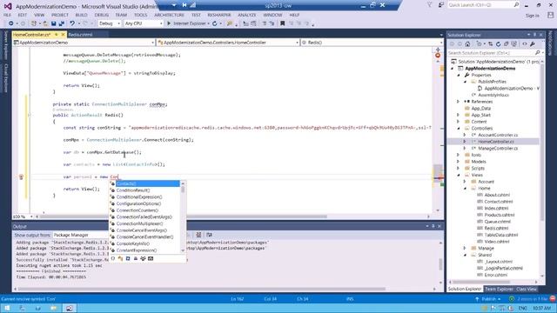Viewport: 557px width, 313px height.
Task: Click the search magnifier in Solution Explorer
Action: pos(537,53)
